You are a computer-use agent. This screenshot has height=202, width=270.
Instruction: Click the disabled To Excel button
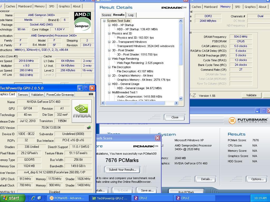click(122, 190)
